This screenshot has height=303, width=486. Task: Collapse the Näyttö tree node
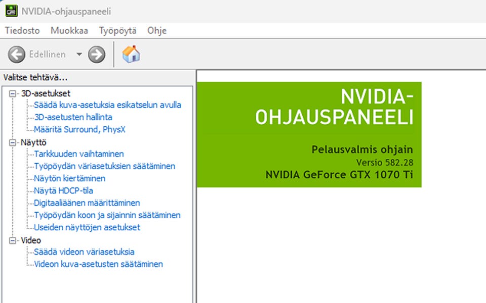point(13,142)
